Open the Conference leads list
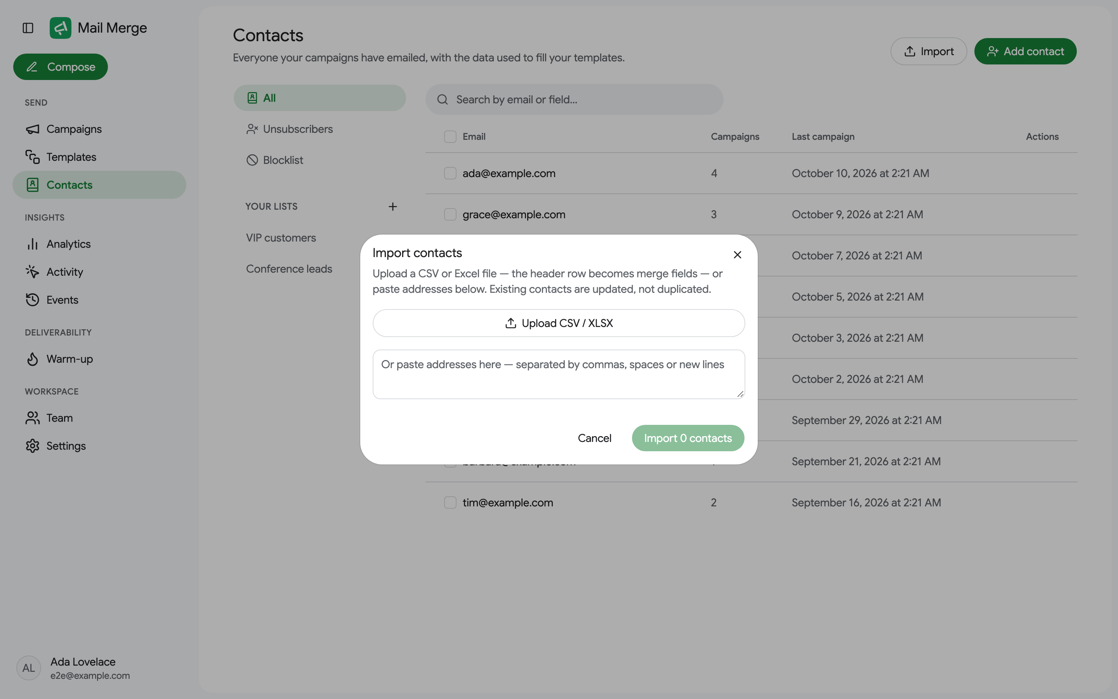1118x699 pixels. pyautogui.click(x=289, y=269)
